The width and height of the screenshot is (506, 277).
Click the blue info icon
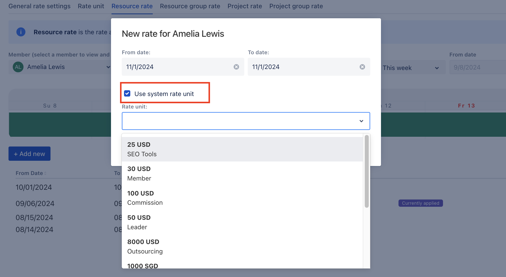(21, 32)
